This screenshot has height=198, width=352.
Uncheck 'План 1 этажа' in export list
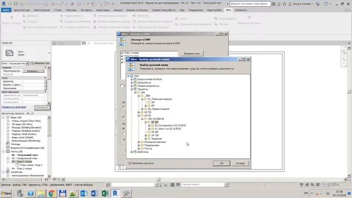[x=122, y=53]
